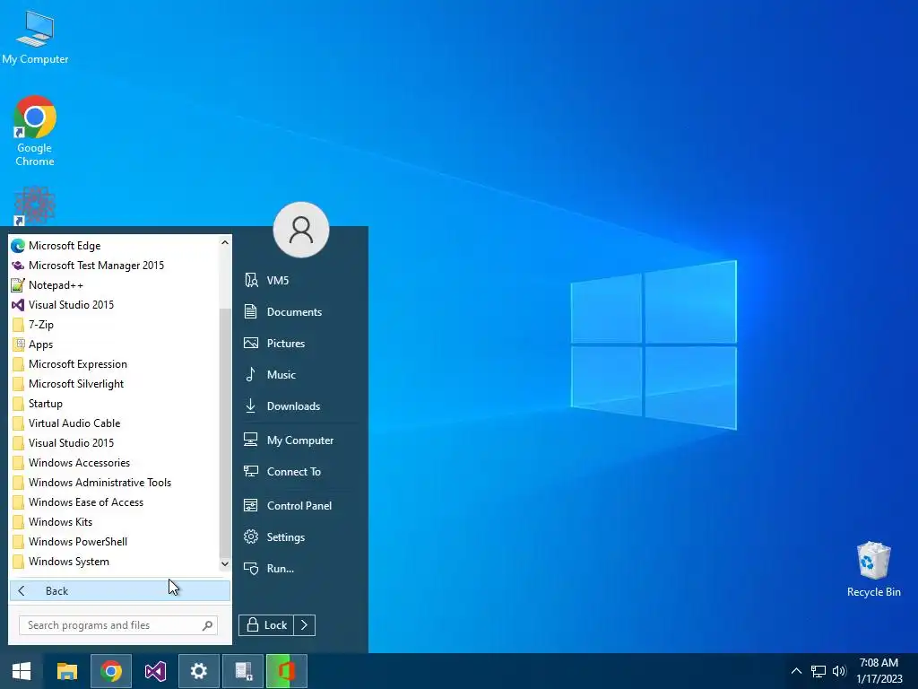Open the VM5 user folder
918x689 pixels.
301,281
